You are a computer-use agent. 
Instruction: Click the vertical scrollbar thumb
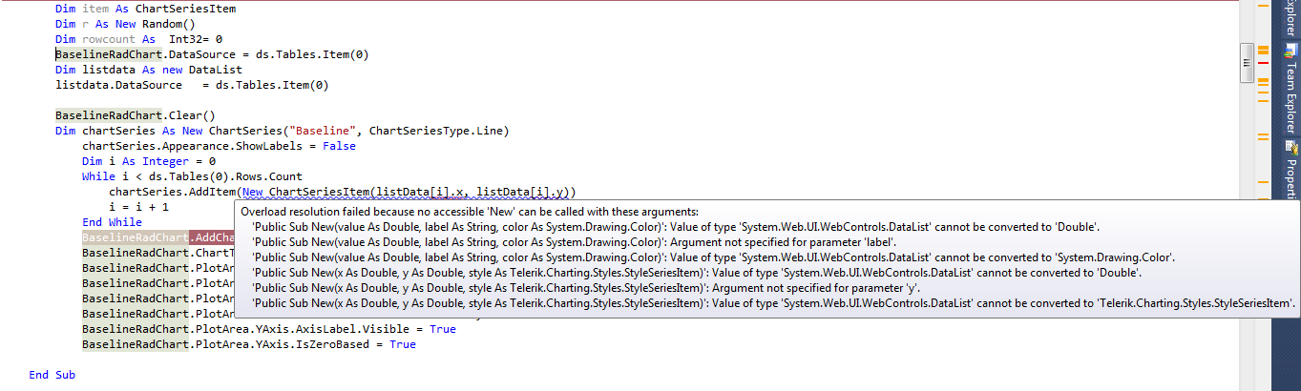[1246, 62]
